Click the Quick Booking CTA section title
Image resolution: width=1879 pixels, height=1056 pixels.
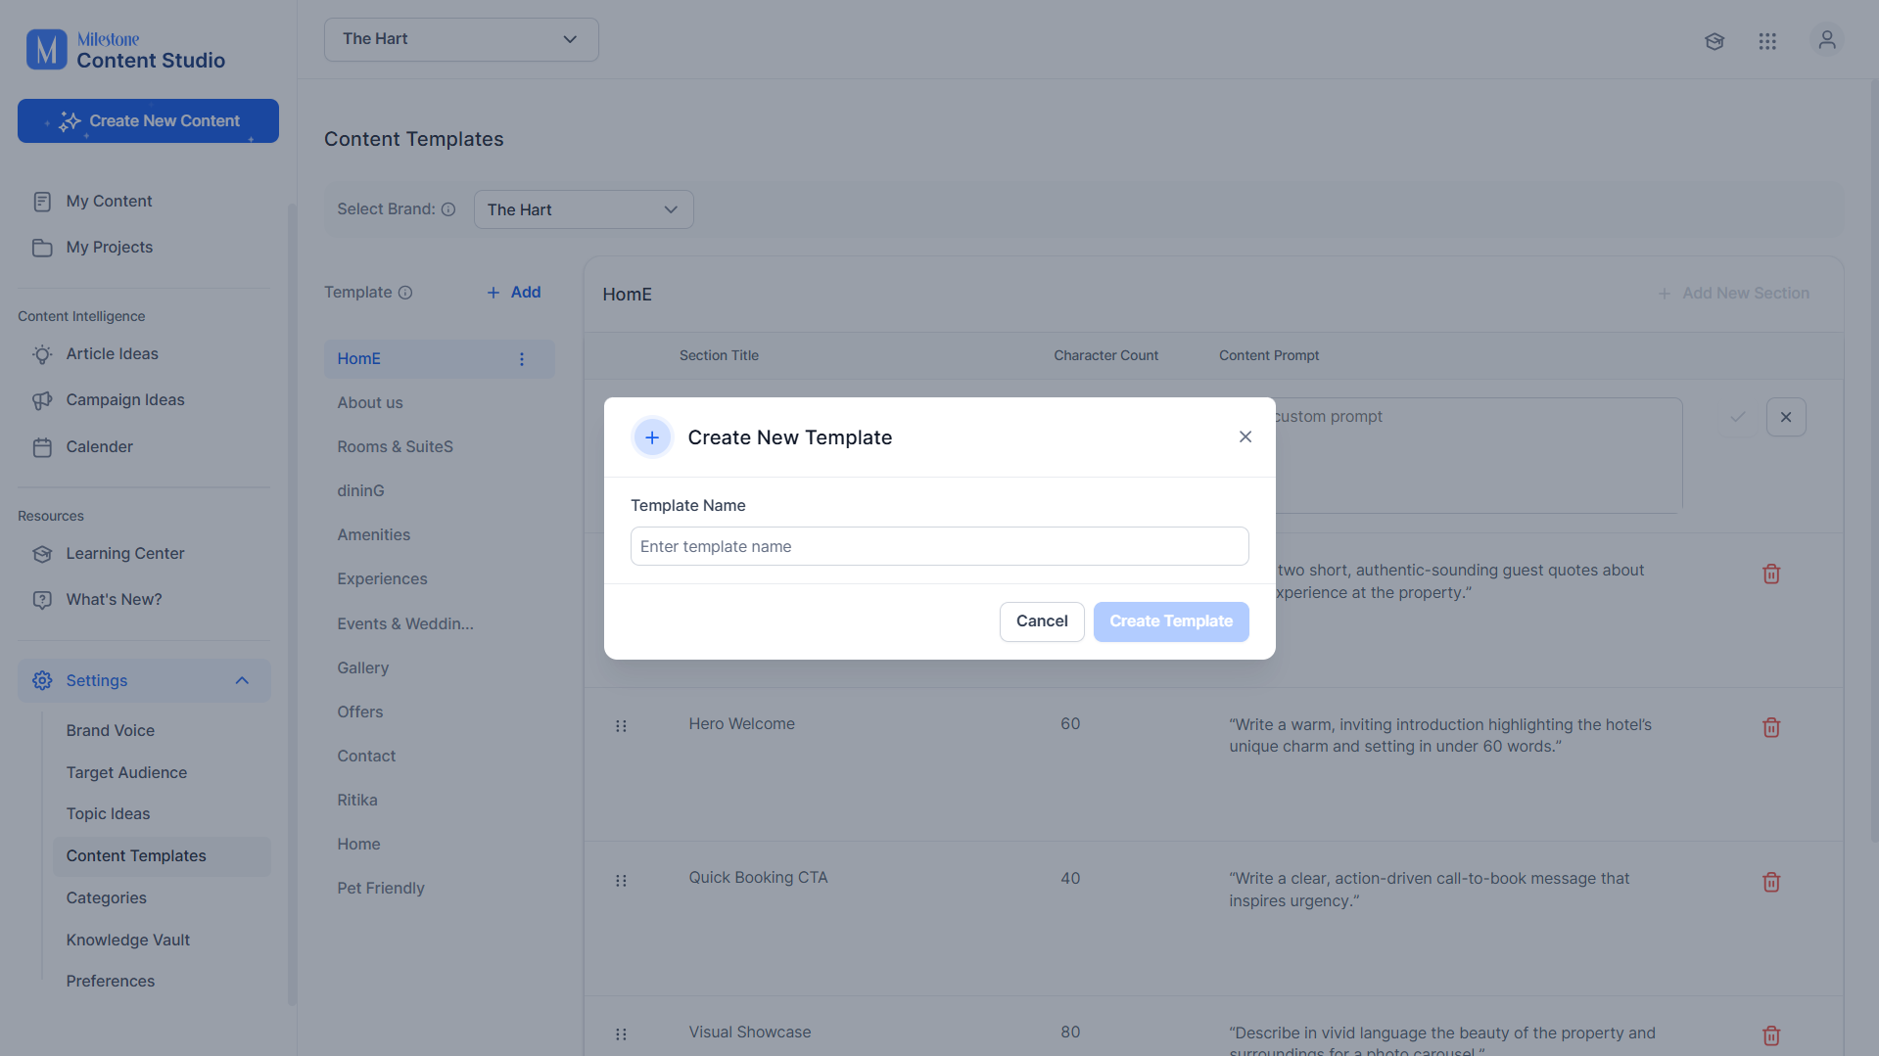[x=758, y=878]
